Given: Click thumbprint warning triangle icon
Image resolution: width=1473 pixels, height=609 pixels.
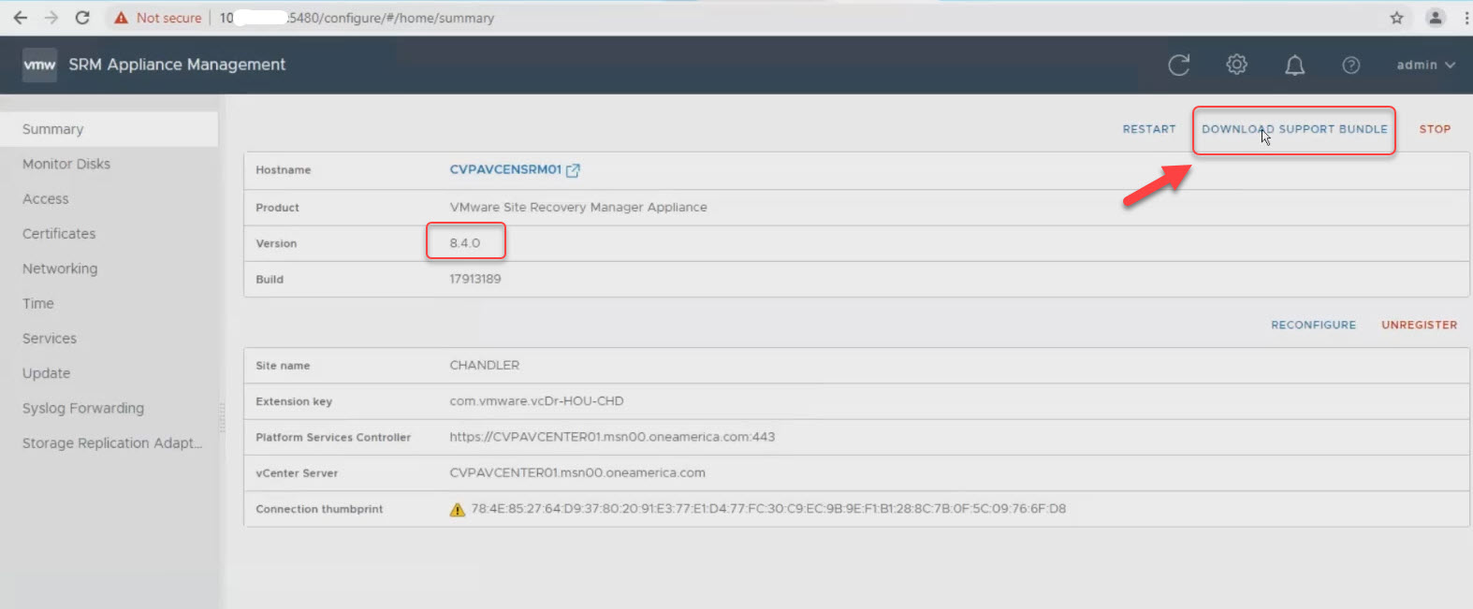Looking at the screenshot, I should (x=458, y=510).
